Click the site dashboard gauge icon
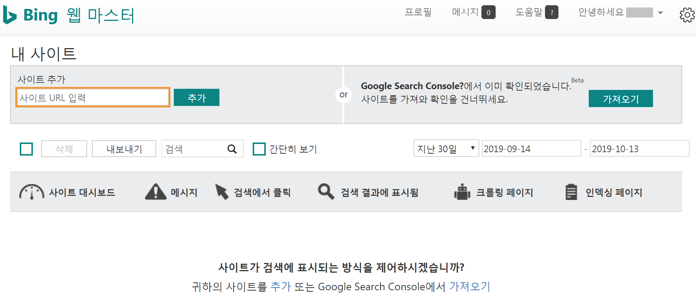The height and width of the screenshot is (307, 696). tap(32, 192)
